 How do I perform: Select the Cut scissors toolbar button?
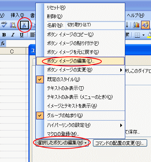[24, 25]
